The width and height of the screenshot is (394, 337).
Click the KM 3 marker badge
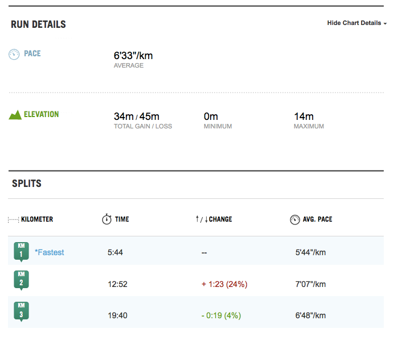[x=21, y=312]
